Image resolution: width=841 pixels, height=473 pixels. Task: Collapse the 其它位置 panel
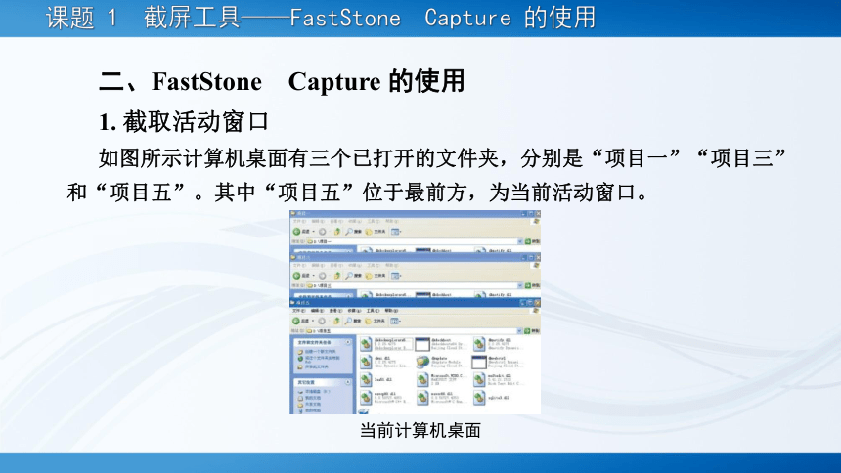(347, 382)
